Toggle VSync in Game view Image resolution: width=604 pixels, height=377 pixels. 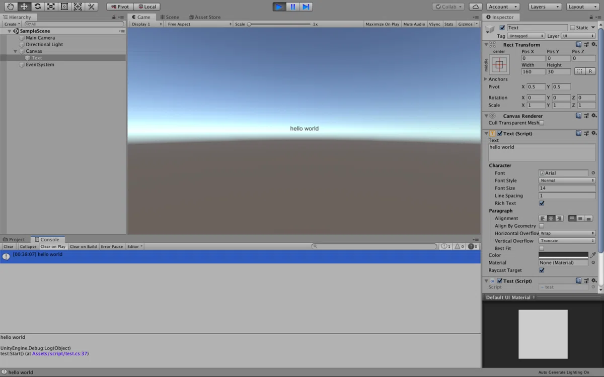click(435, 24)
